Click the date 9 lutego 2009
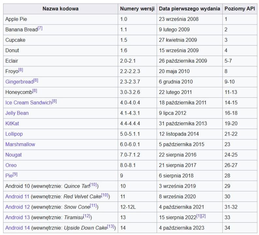 point(174,30)
